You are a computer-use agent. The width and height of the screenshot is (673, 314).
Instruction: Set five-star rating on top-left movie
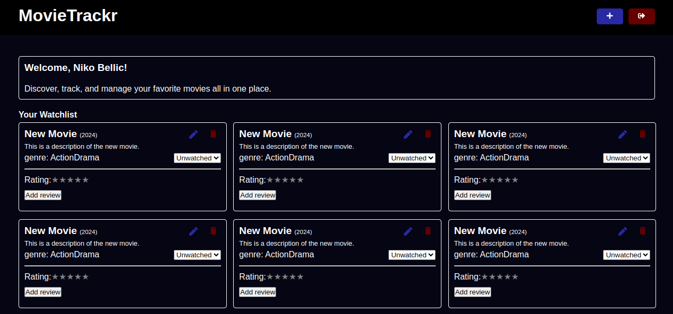pos(85,180)
